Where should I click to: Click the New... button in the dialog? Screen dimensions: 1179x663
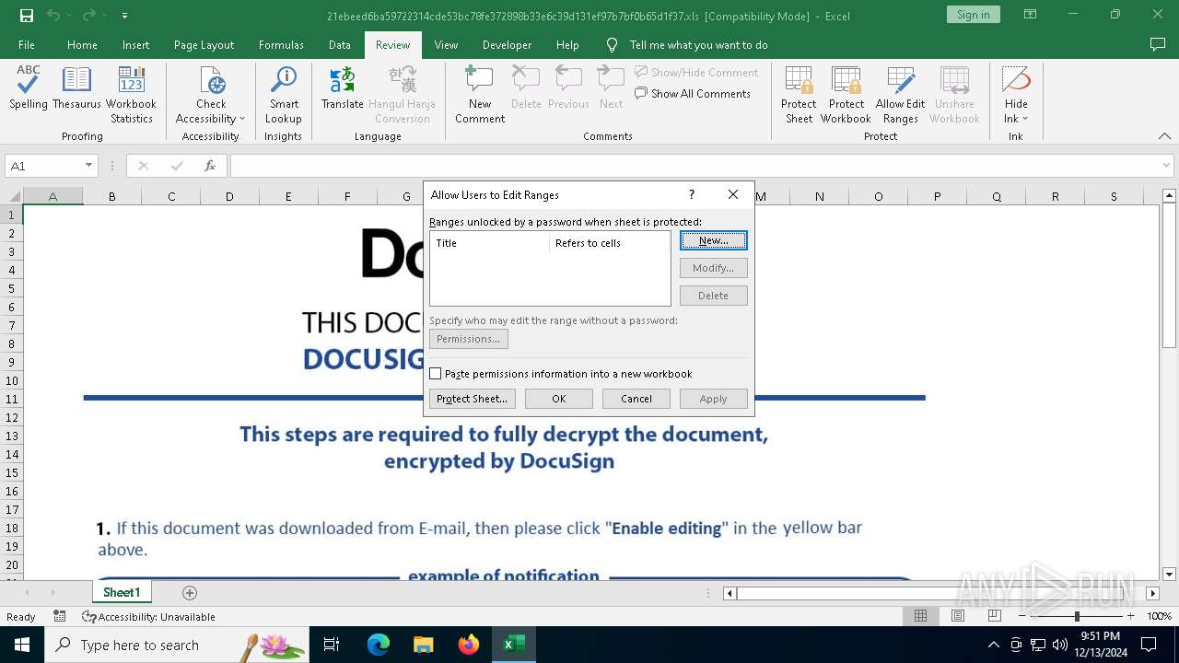pyautogui.click(x=713, y=240)
